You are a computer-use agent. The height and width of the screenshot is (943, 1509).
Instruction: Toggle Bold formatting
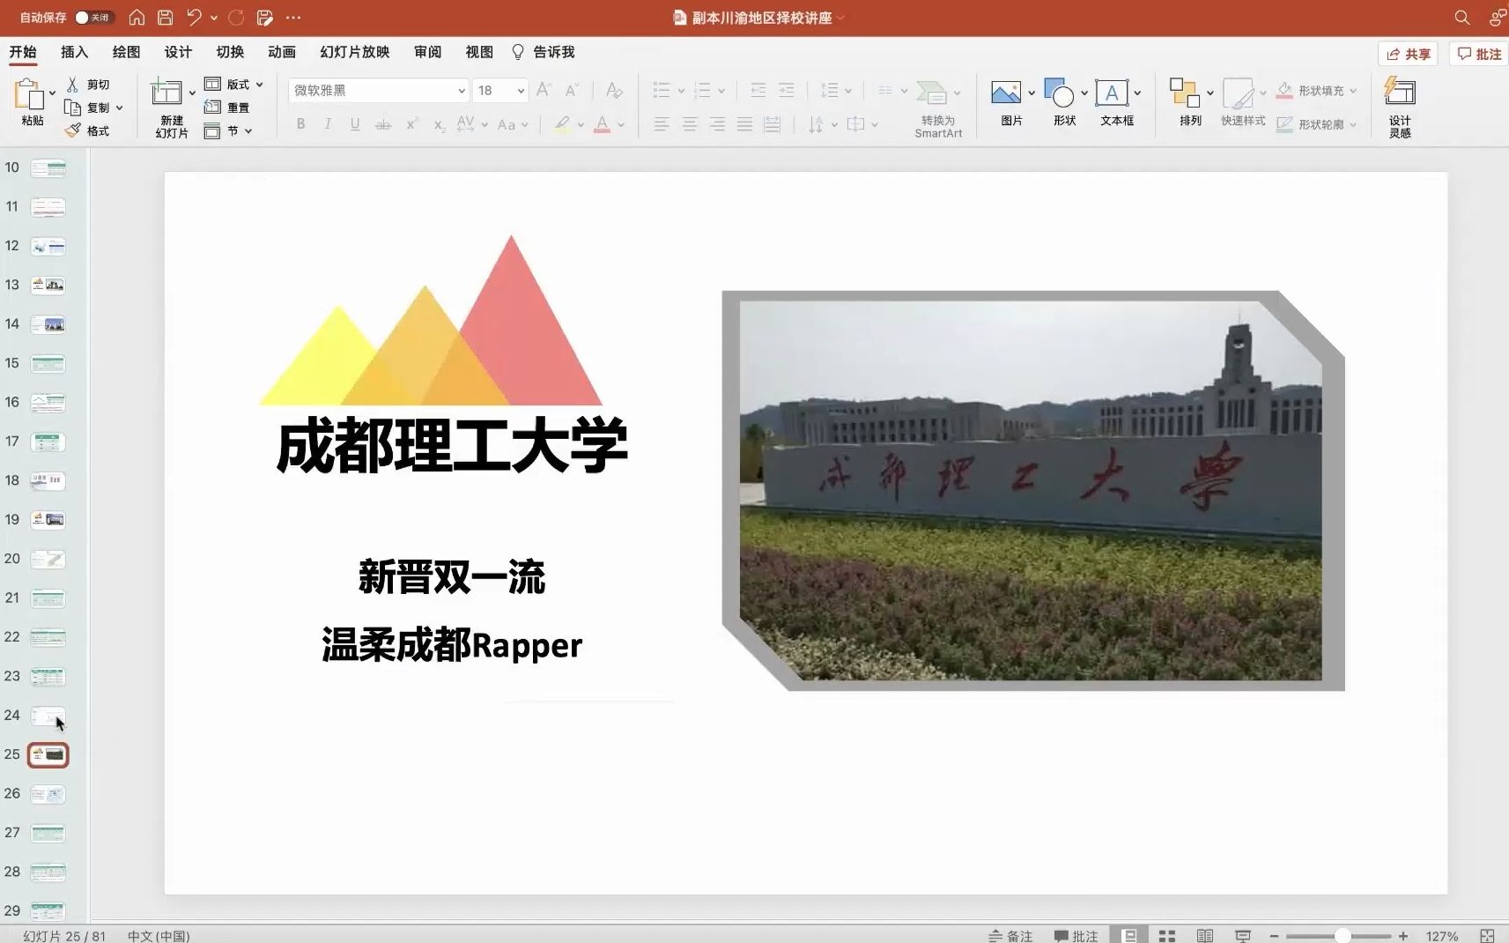(300, 124)
